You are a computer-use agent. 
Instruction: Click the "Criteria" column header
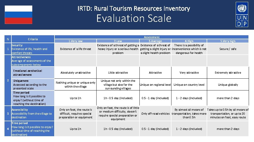pyautogui.click(x=33, y=39)
